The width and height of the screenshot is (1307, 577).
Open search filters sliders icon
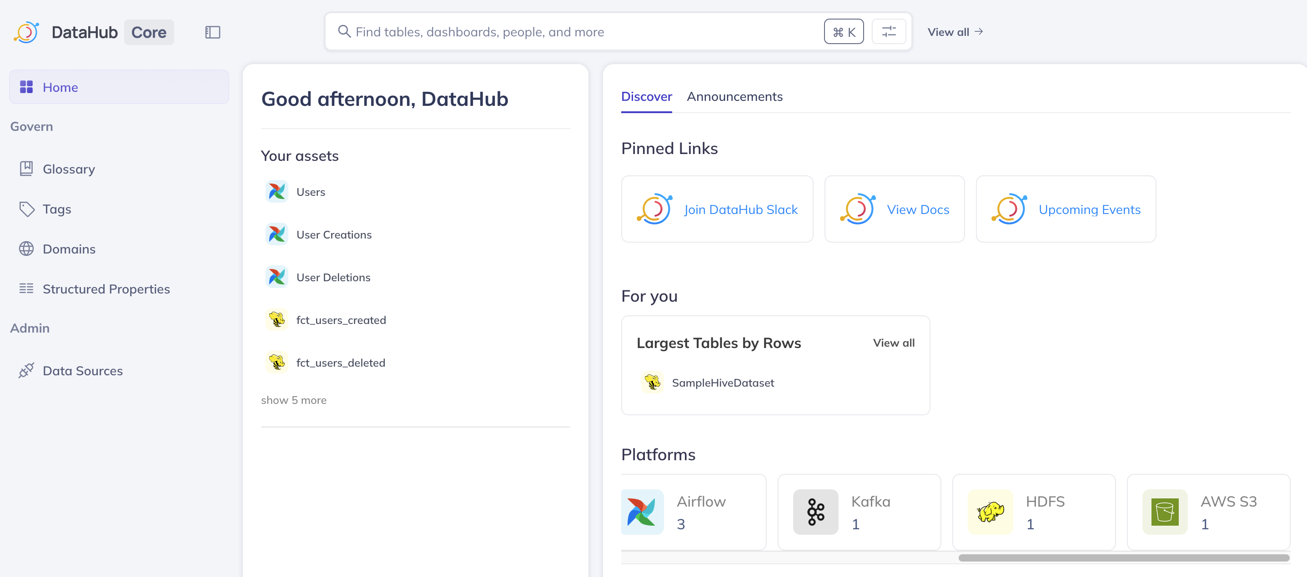point(889,32)
